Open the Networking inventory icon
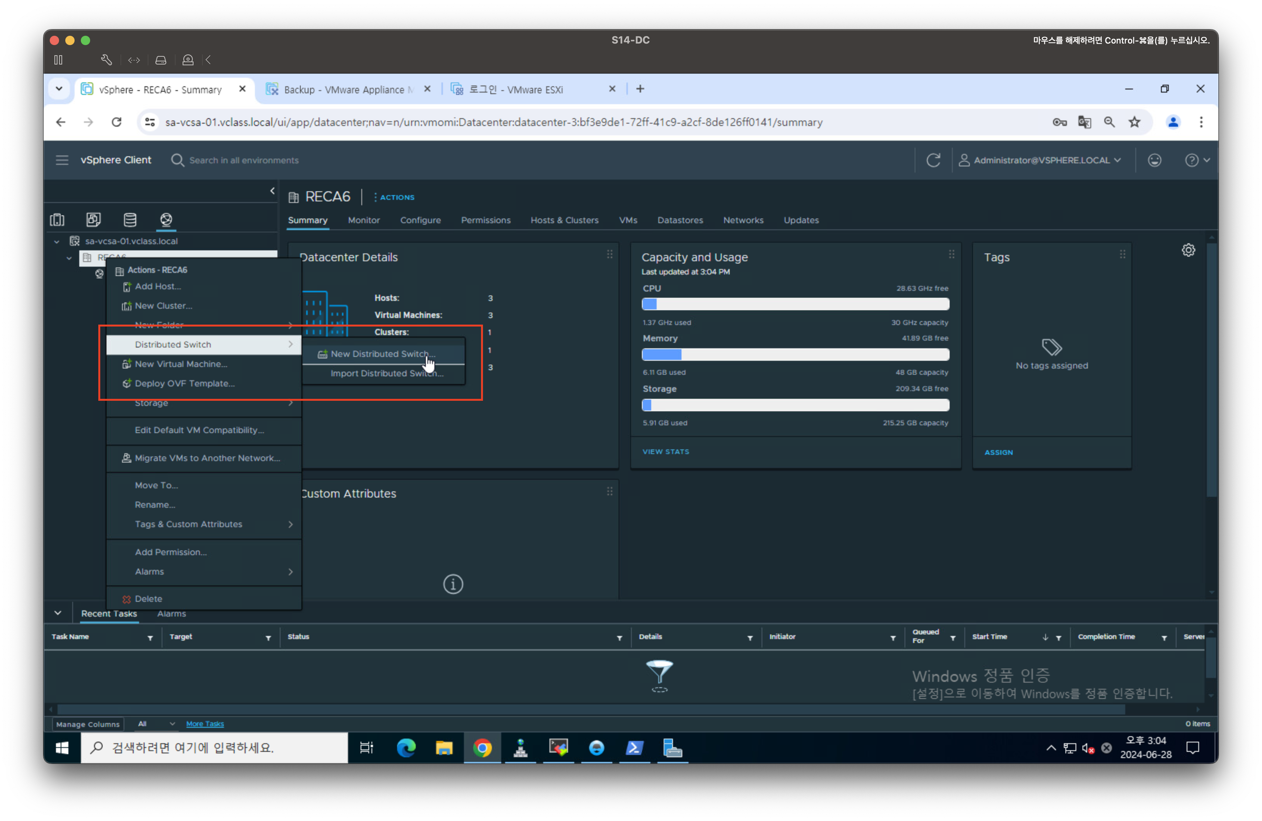1262x821 pixels. click(166, 220)
